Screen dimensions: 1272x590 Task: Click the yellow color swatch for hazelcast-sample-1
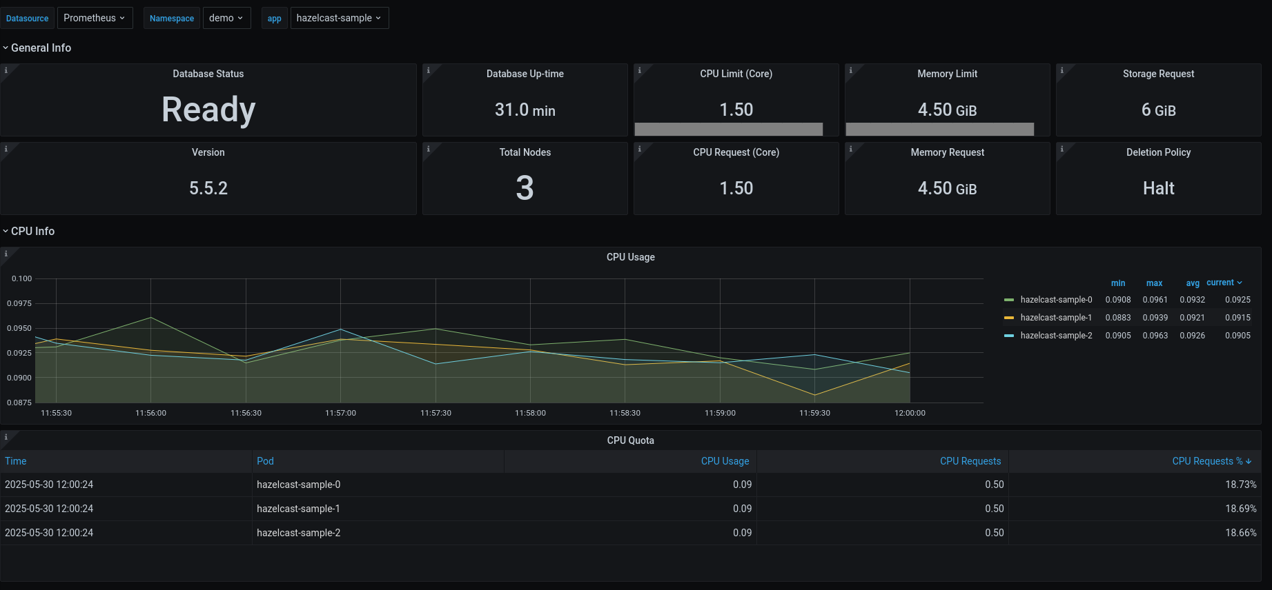pyautogui.click(x=1009, y=318)
